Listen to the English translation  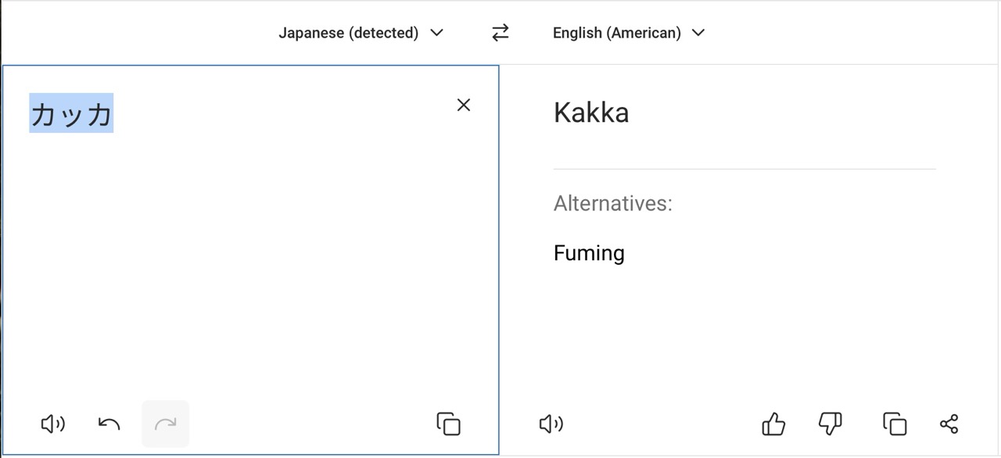[551, 424]
